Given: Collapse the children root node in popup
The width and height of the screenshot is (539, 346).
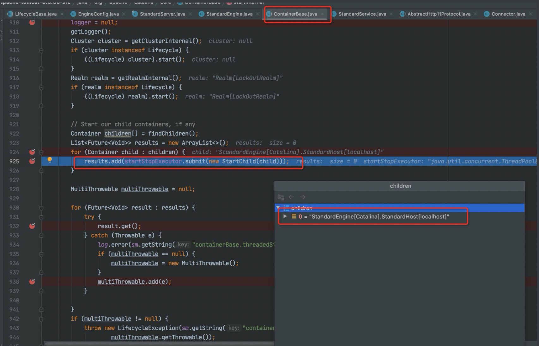Looking at the screenshot, I should [x=278, y=208].
